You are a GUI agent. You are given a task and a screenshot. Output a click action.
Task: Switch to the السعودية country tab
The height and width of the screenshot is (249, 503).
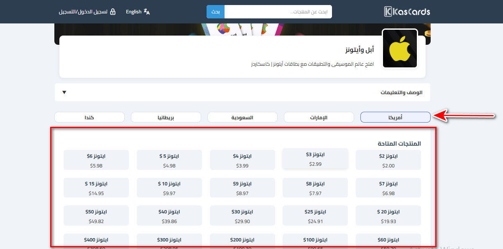(x=242, y=117)
